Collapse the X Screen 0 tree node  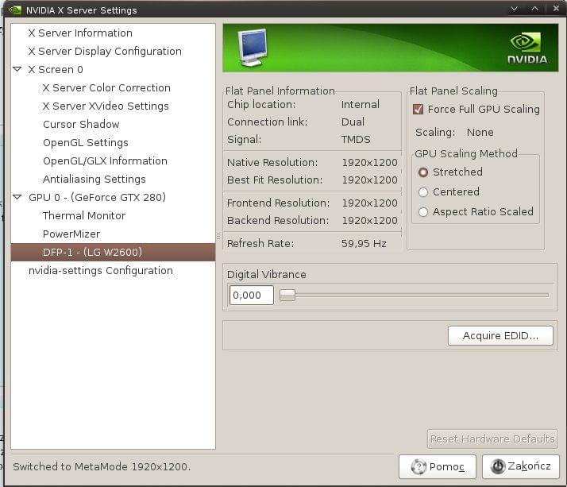(x=17, y=69)
